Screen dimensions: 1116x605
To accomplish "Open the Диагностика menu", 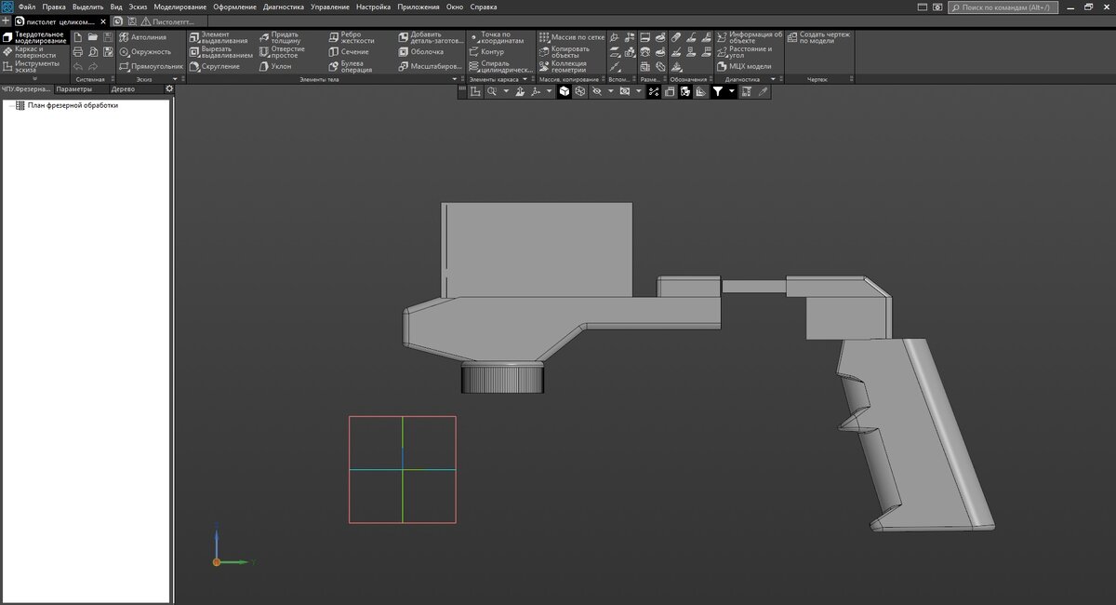I will 284,7.
